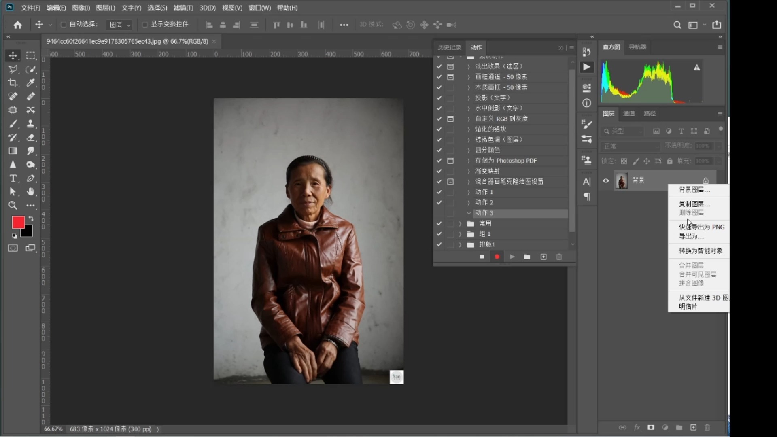This screenshot has width=777, height=437.
Task: Open the 滤镜(T) menu
Action: (x=183, y=8)
